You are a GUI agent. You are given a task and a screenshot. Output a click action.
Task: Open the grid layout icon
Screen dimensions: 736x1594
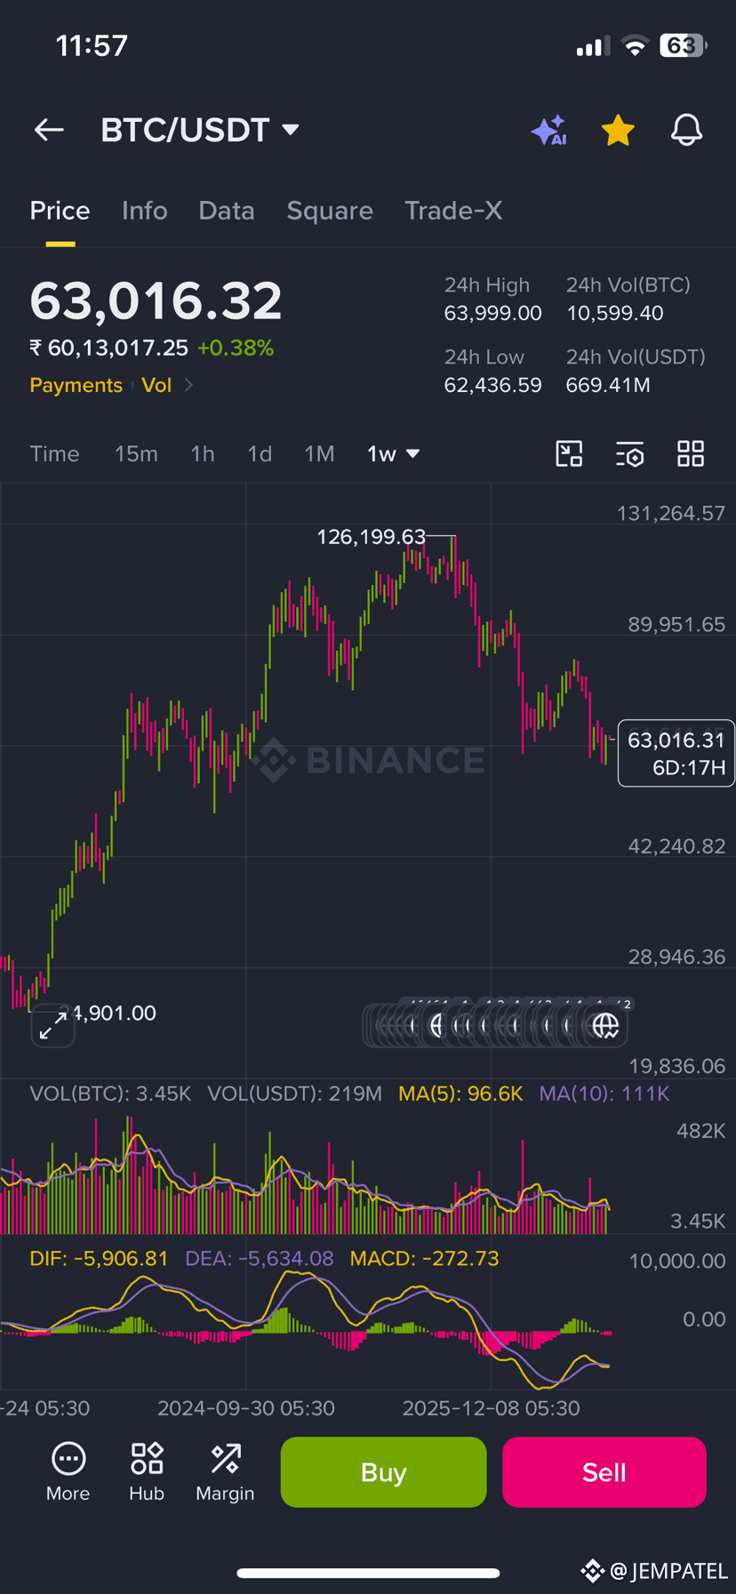pyautogui.click(x=691, y=454)
